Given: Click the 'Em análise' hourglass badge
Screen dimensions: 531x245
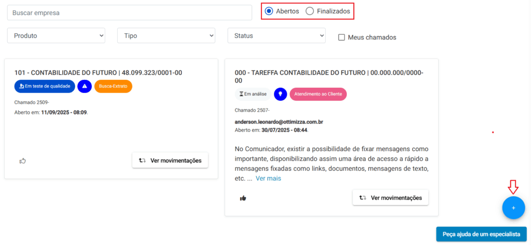Looking at the screenshot, I should coord(253,94).
